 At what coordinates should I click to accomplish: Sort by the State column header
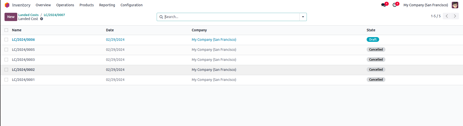pos(371,30)
